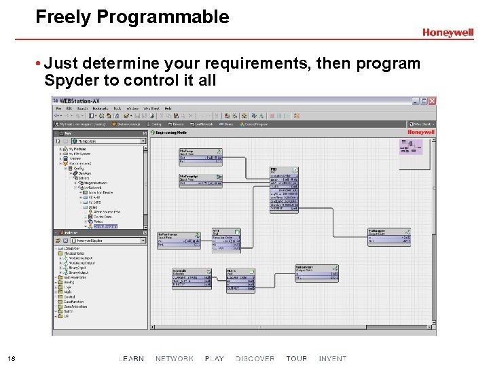Collapse the Config tree node

click(66, 169)
